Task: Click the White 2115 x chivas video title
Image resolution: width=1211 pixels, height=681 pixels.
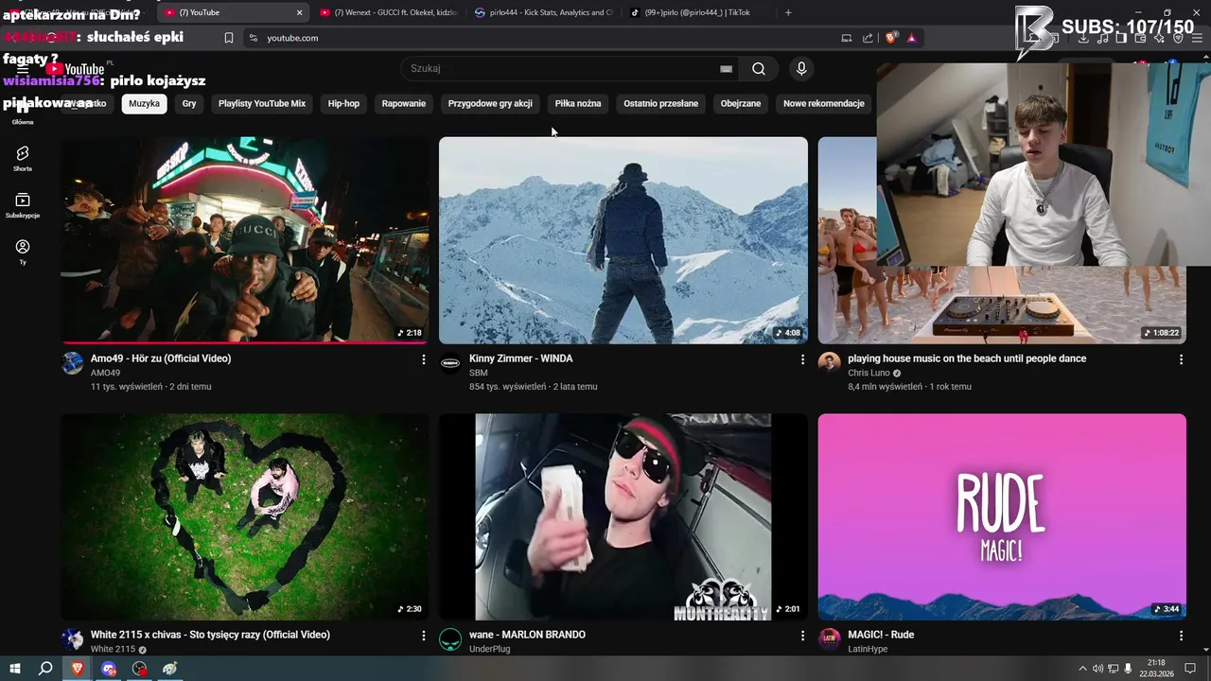Action: [210, 635]
